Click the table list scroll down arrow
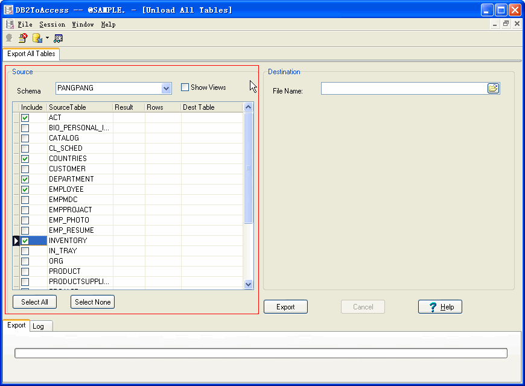The height and width of the screenshot is (386, 525). pos(248,284)
